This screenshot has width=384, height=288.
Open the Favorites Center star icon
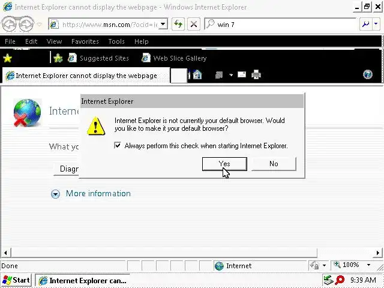coord(8,58)
